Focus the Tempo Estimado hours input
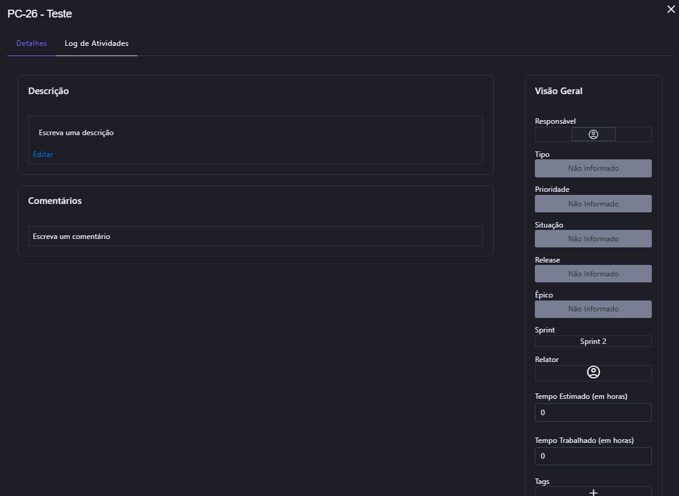This screenshot has width=679, height=496. [593, 413]
